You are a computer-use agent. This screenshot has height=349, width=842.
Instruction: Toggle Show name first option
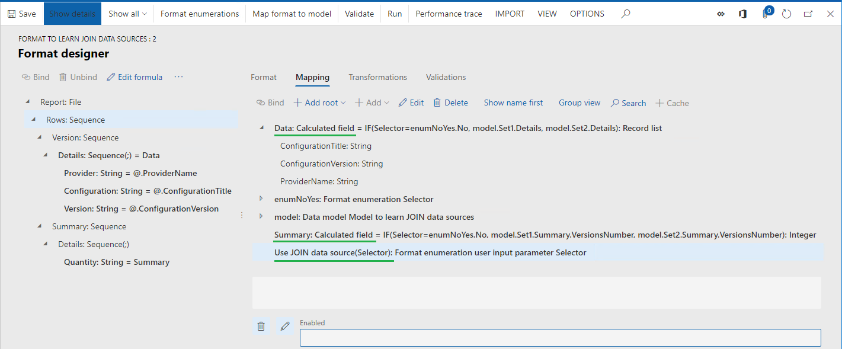pos(513,103)
